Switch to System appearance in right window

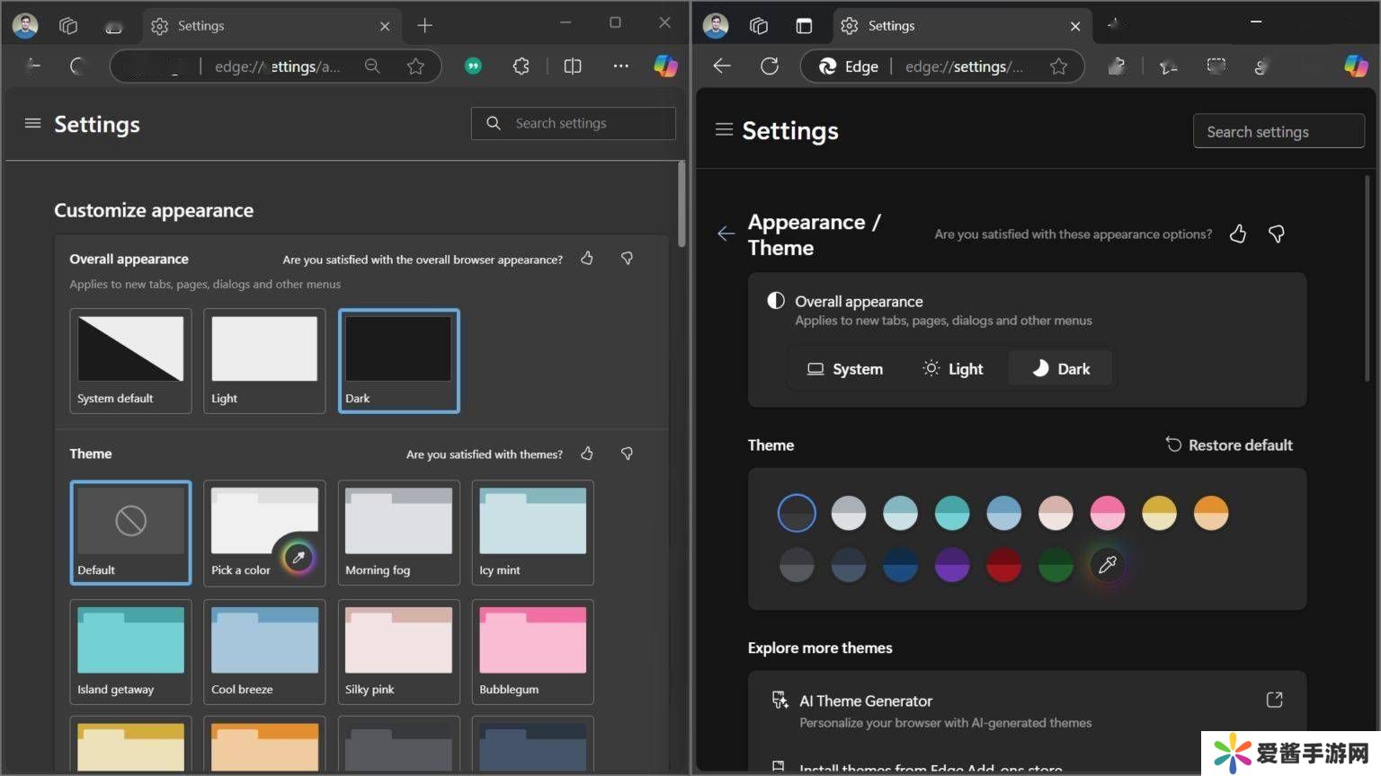pyautogui.click(x=844, y=369)
